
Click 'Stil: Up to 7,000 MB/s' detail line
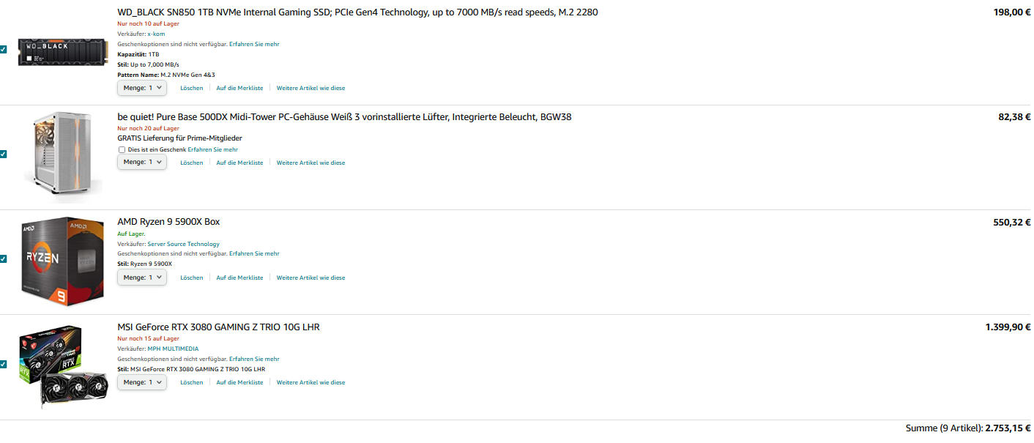pos(148,64)
